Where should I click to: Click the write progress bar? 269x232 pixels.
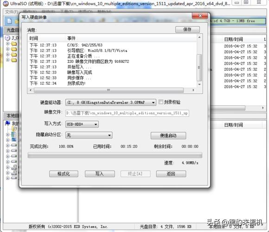pos(115,155)
